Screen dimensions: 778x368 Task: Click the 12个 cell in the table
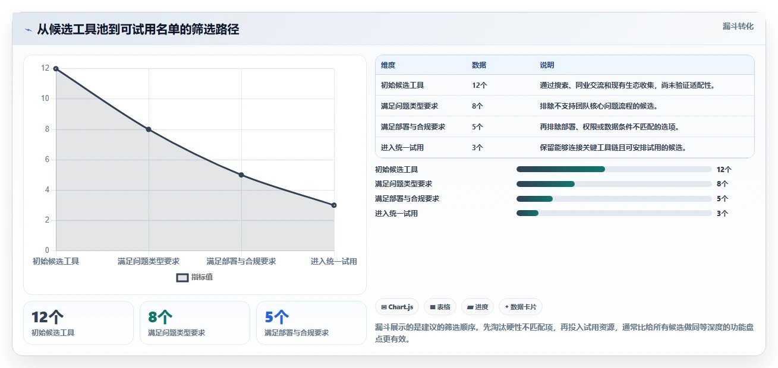pyautogui.click(x=480, y=85)
